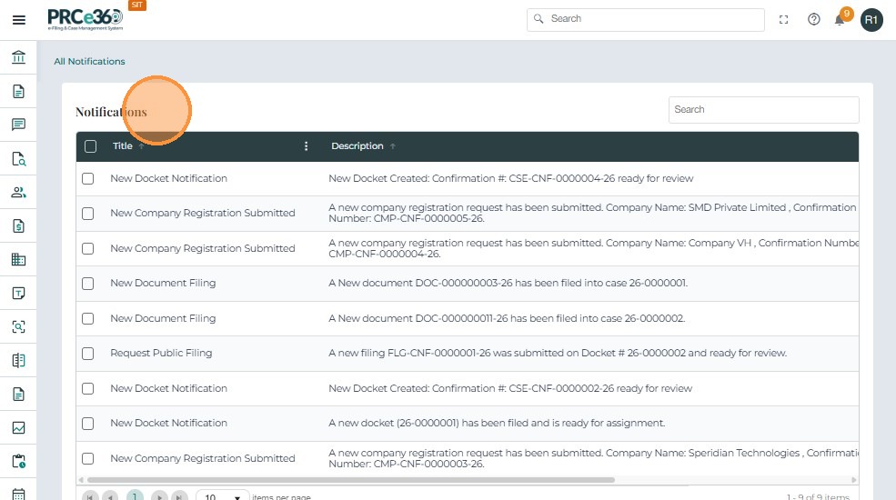Open the help question mark icon
Viewport: 896px width, 500px height.
click(814, 19)
